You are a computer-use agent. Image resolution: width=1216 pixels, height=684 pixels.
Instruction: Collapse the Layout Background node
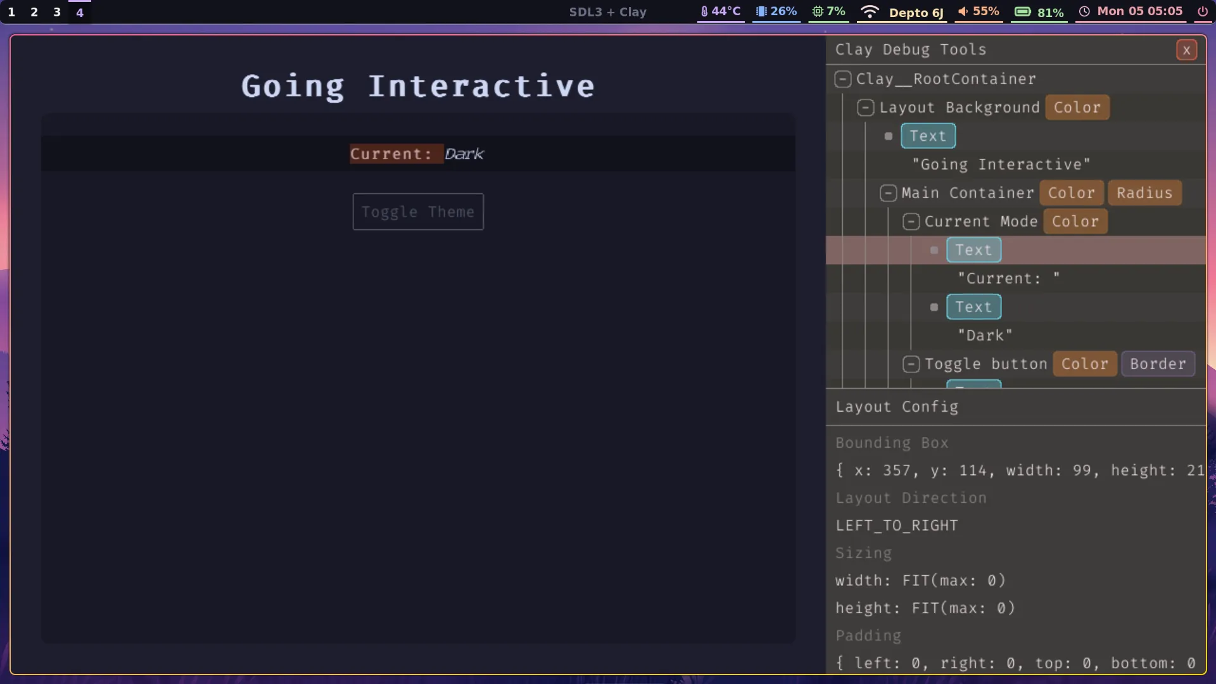[866, 107]
